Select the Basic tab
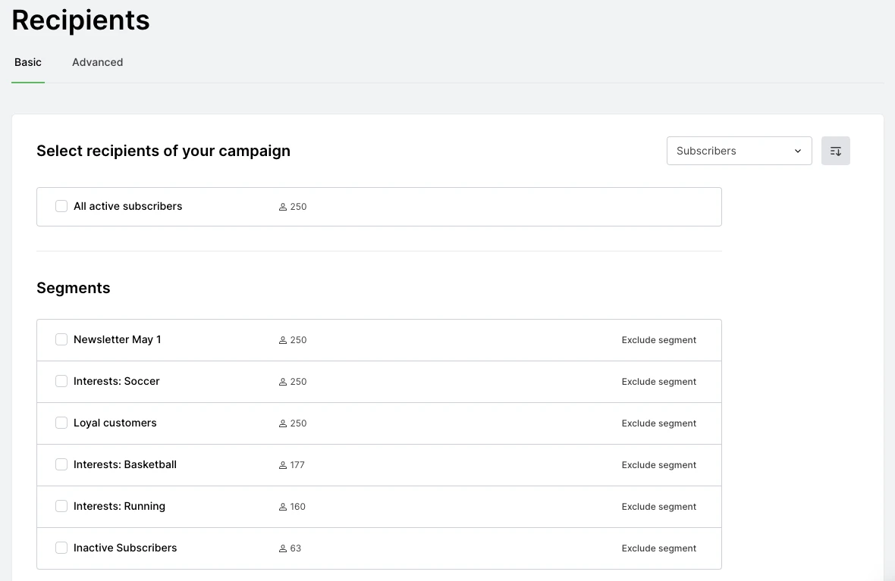This screenshot has height=581, width=895. [x=28, y=62]
